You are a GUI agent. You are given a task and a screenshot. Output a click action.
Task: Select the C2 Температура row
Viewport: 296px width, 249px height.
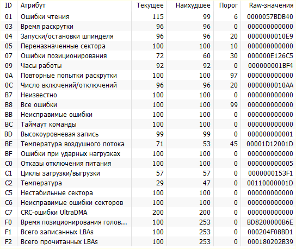tap(148, 183)
